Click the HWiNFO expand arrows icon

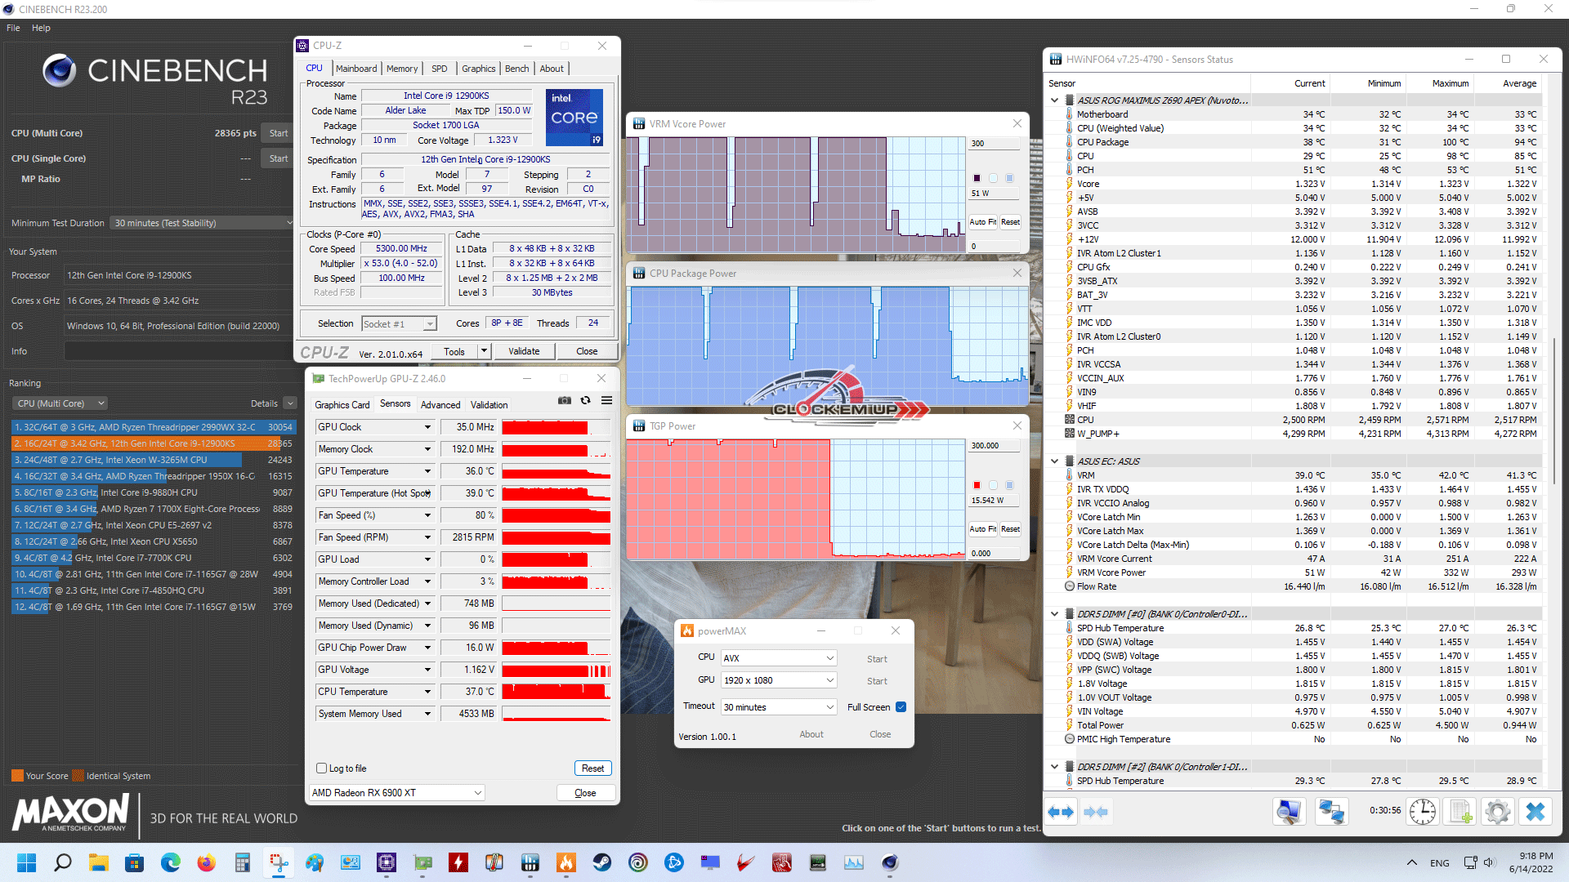(x=1061, y=812)
